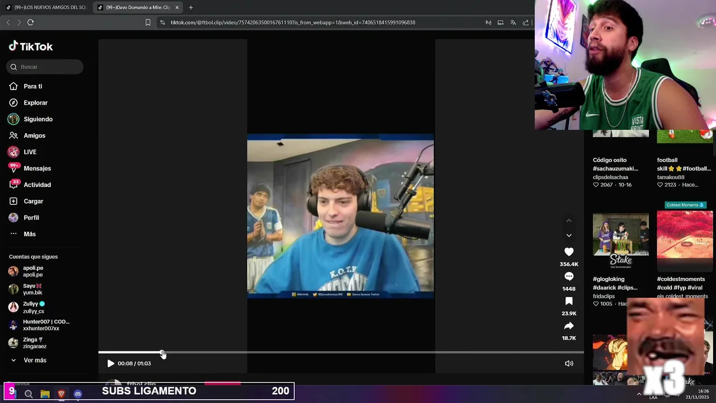Expand the Ver más followed accounts list
The height and width of the screenshot is (403, 716).
pos(28,360)
